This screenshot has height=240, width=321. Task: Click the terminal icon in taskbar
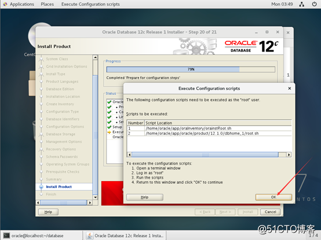[x=6, y=235]
